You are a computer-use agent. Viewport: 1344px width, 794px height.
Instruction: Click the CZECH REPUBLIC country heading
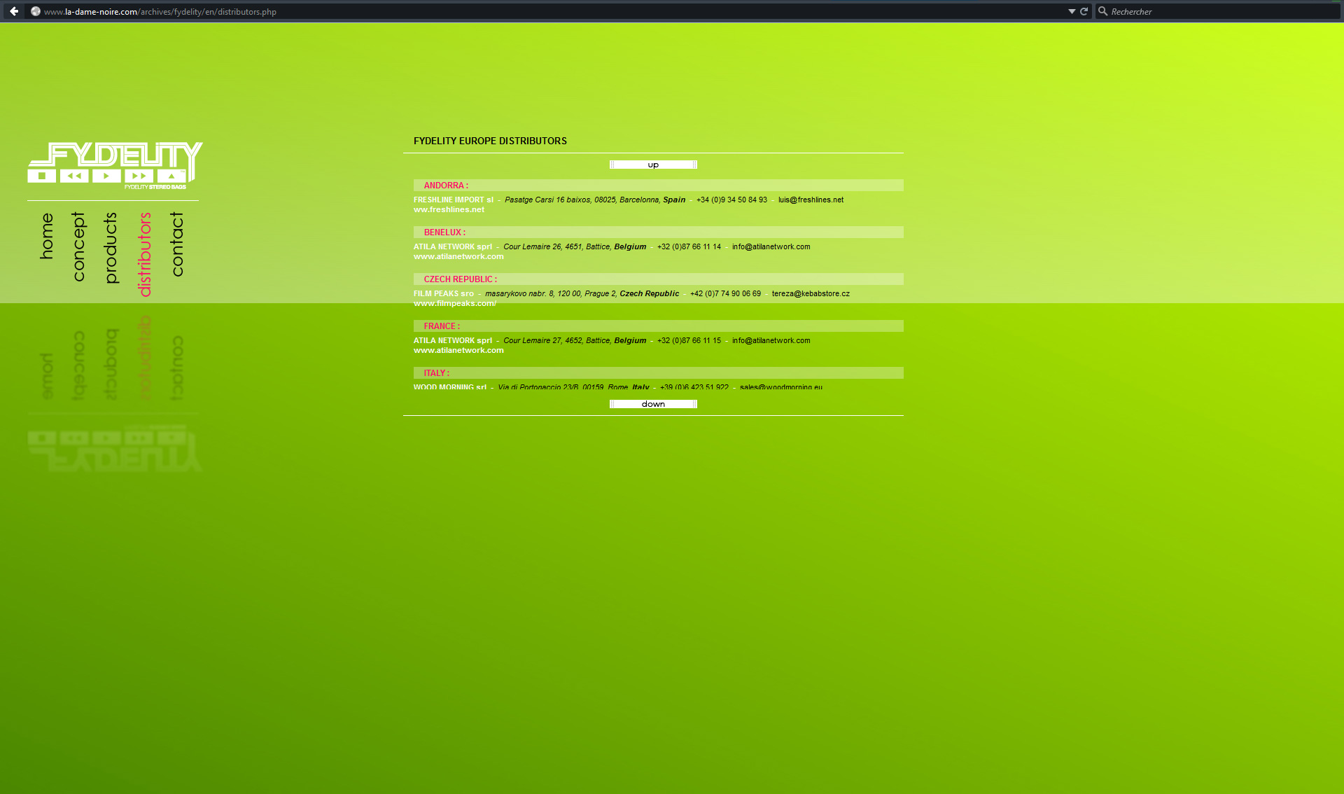461,279
